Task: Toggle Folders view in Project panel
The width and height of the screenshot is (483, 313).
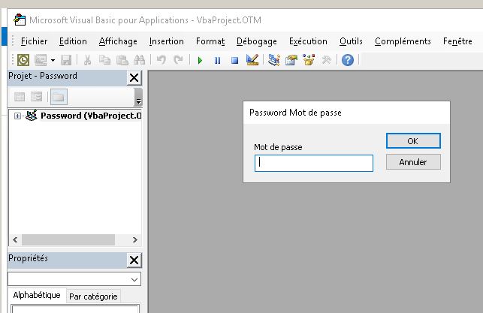Action: pos(59,97)
